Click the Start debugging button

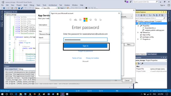click(x=61, y=8)
